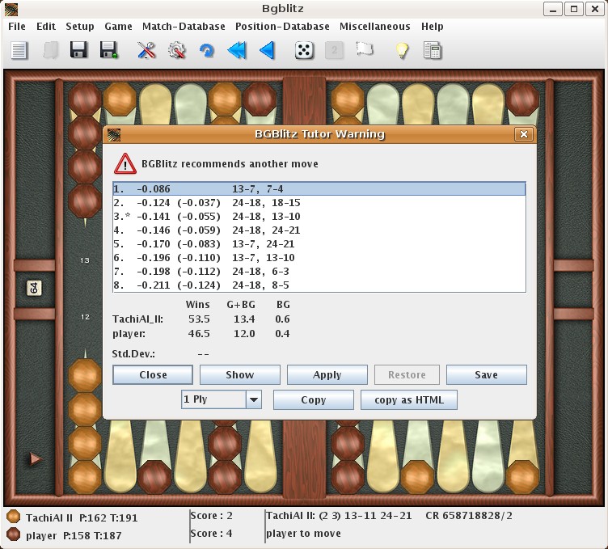Viewport: 608px width, 549px height.
Task: Click the light bulb hint icon
Action: click(402, 50)
